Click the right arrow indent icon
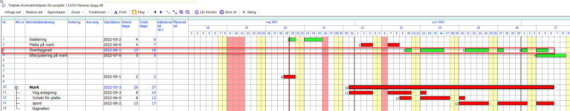570x111 pixels. 155,12
